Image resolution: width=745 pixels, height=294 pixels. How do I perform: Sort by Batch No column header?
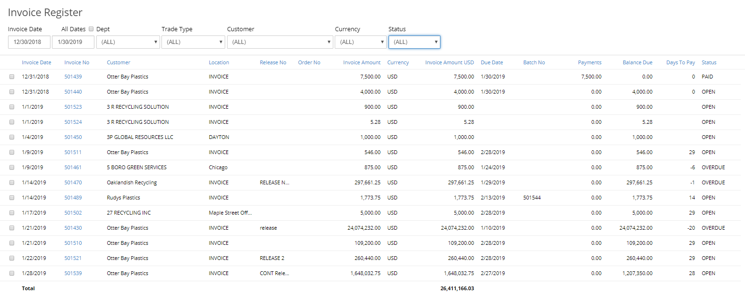coord(534,62)
